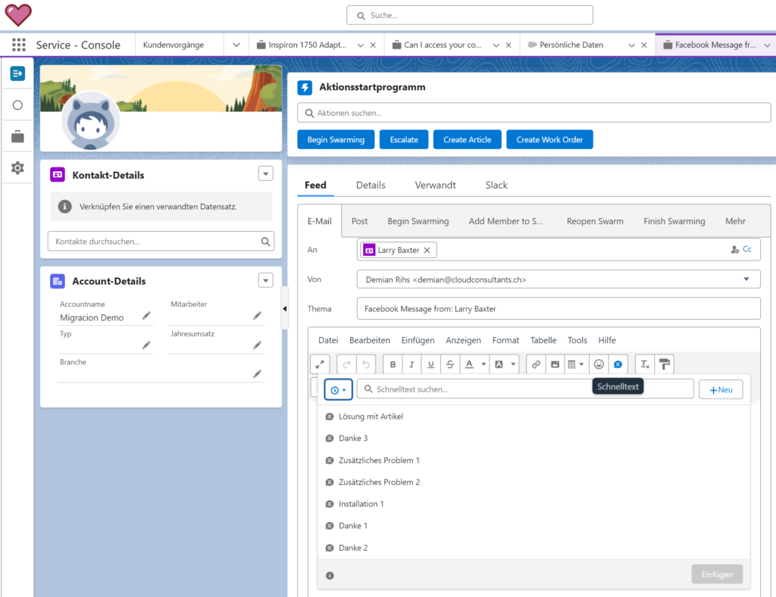Edit the Accountname field with pencil icon

coord(146,316)
